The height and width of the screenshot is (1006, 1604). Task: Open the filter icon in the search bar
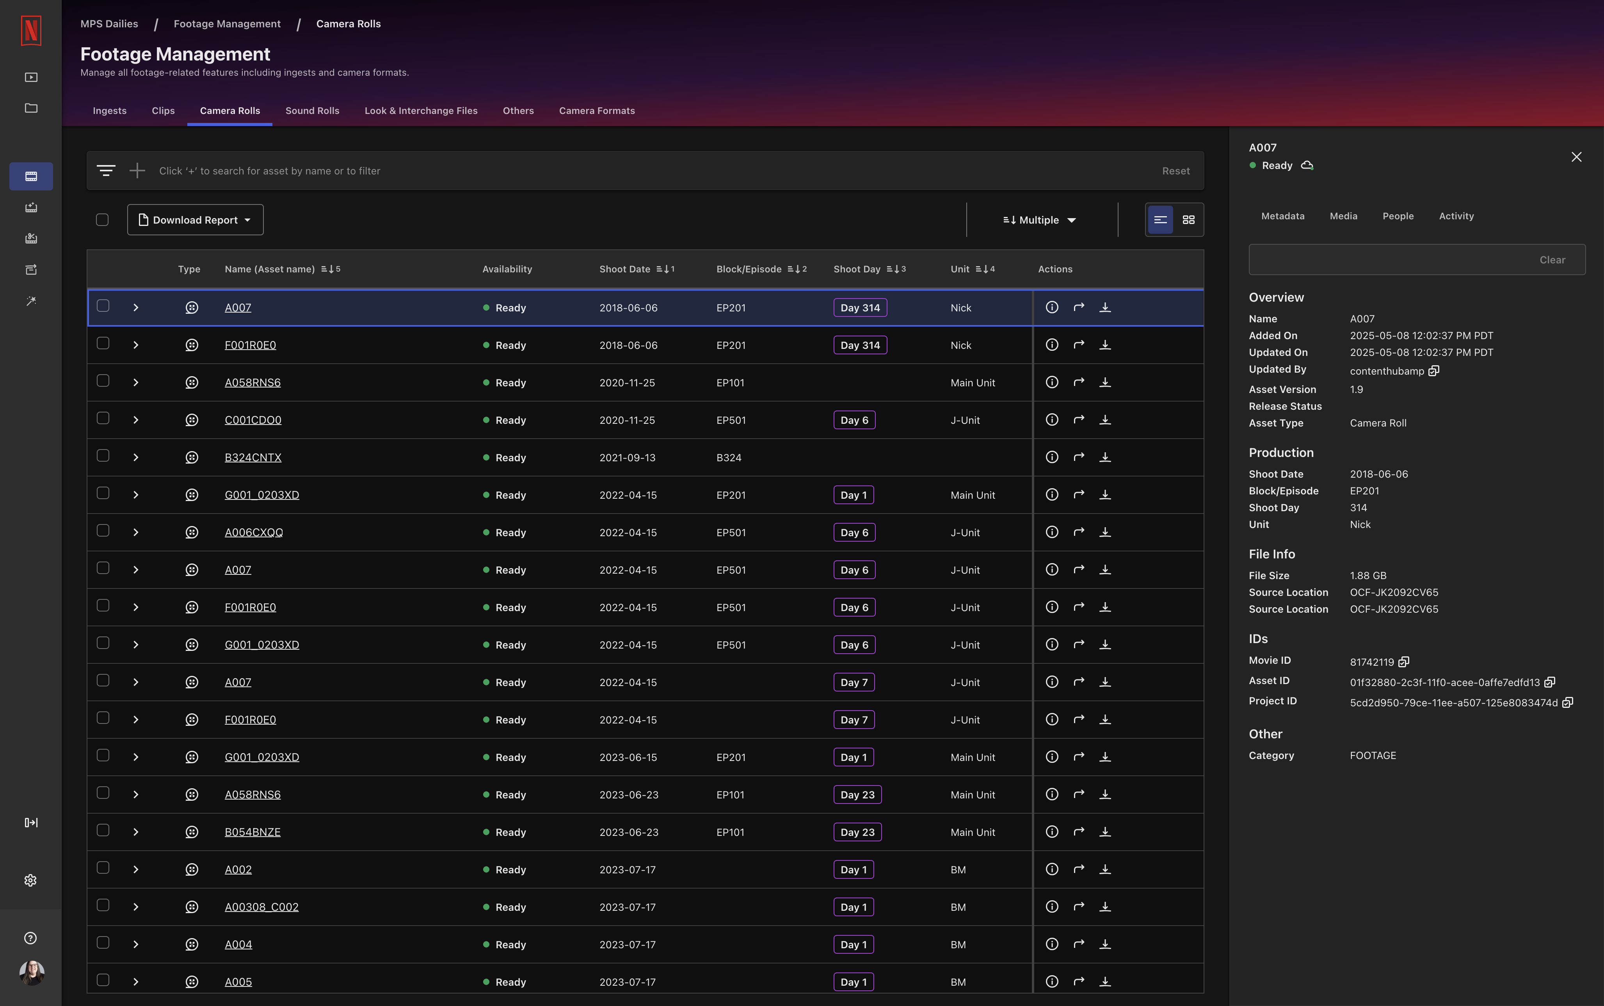pos(107,170)
